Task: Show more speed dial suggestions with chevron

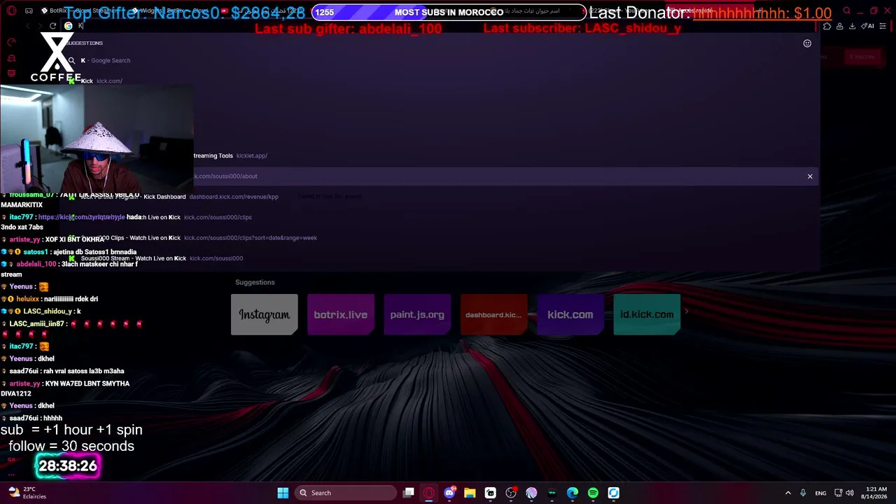Action: pos(687,312)
